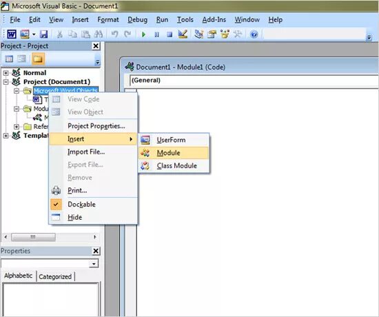Open Project panel toolbar options chevron

[97, 62]
